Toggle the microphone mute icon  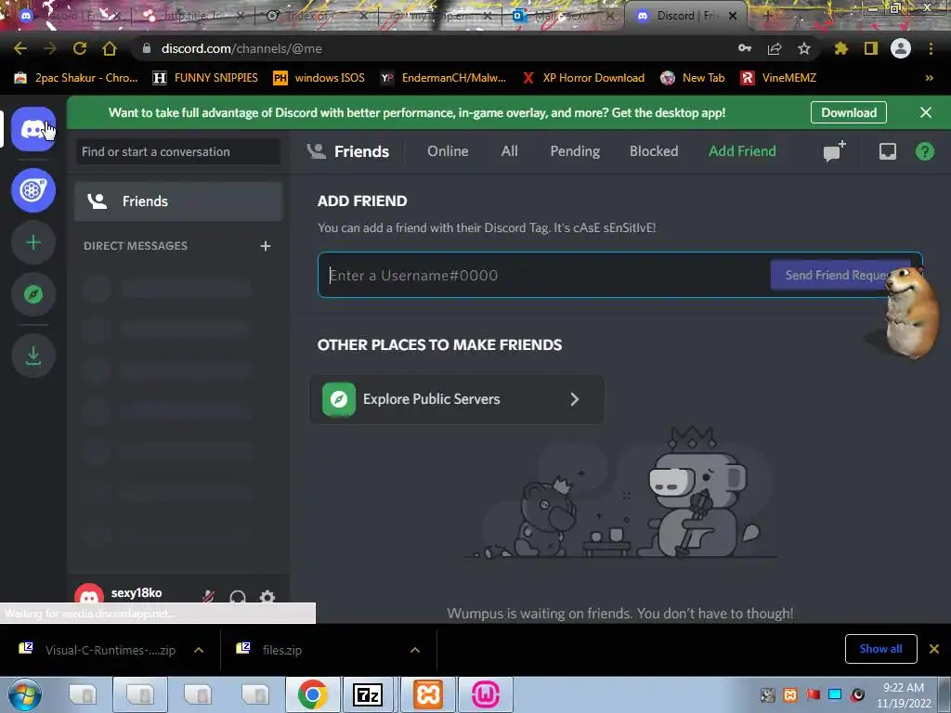coord(209,597)
